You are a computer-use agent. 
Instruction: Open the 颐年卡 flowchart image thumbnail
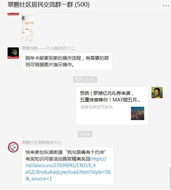pos(28,28)
